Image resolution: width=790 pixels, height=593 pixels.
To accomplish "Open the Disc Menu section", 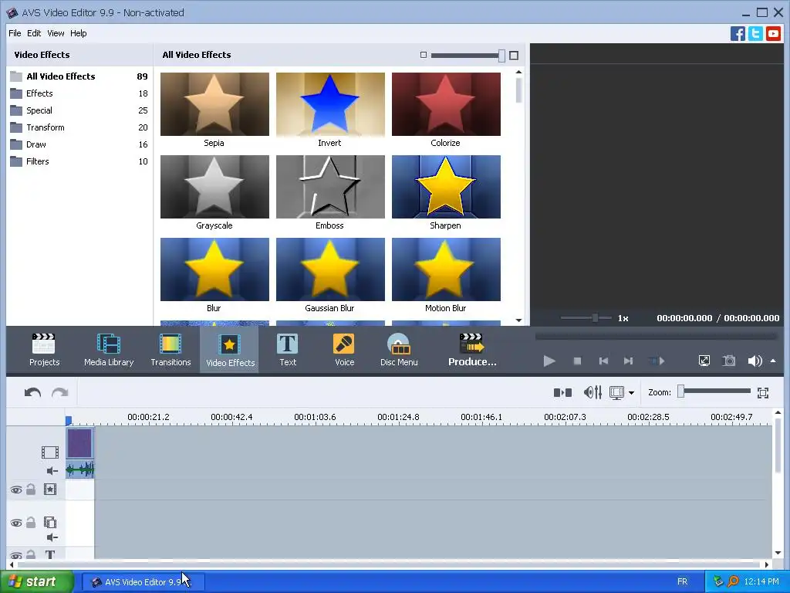I will [399, 350].
